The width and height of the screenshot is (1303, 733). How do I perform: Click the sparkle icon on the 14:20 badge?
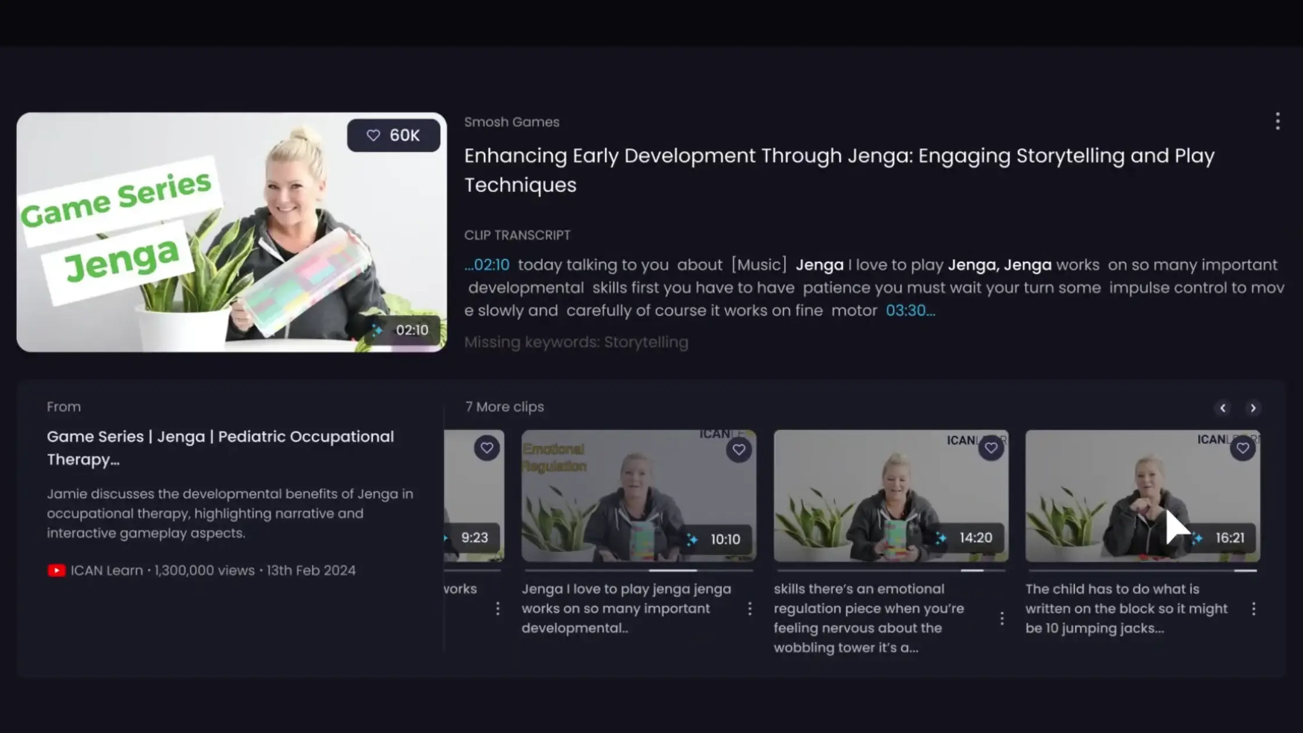(x=941, y=538)
